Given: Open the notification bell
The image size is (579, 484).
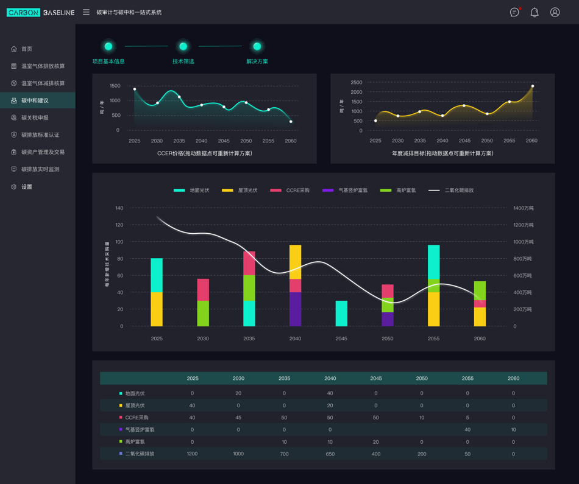Looking at the screenshot, I should pos(535,12).
